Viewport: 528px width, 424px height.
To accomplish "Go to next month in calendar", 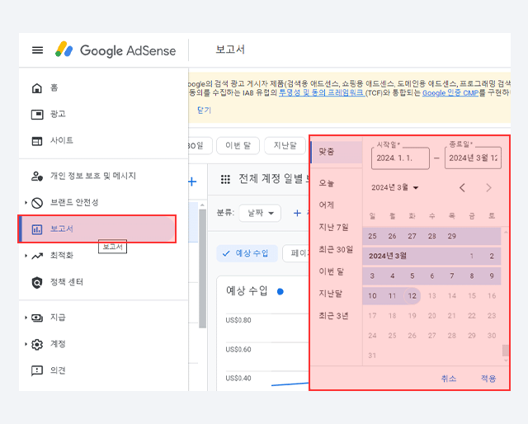I will point(489,187).
